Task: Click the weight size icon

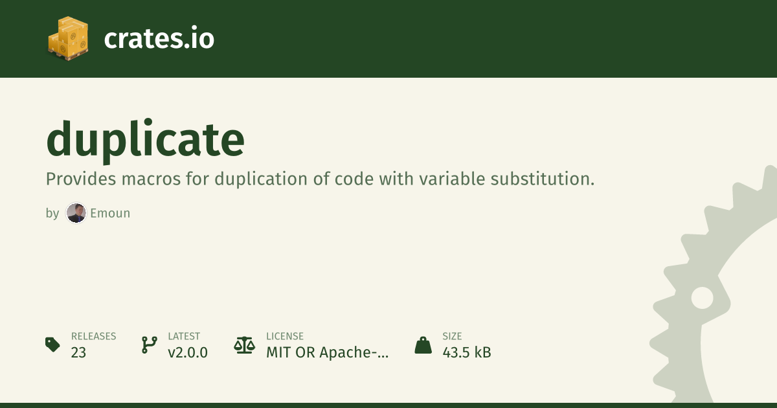Action: [423, 345]
